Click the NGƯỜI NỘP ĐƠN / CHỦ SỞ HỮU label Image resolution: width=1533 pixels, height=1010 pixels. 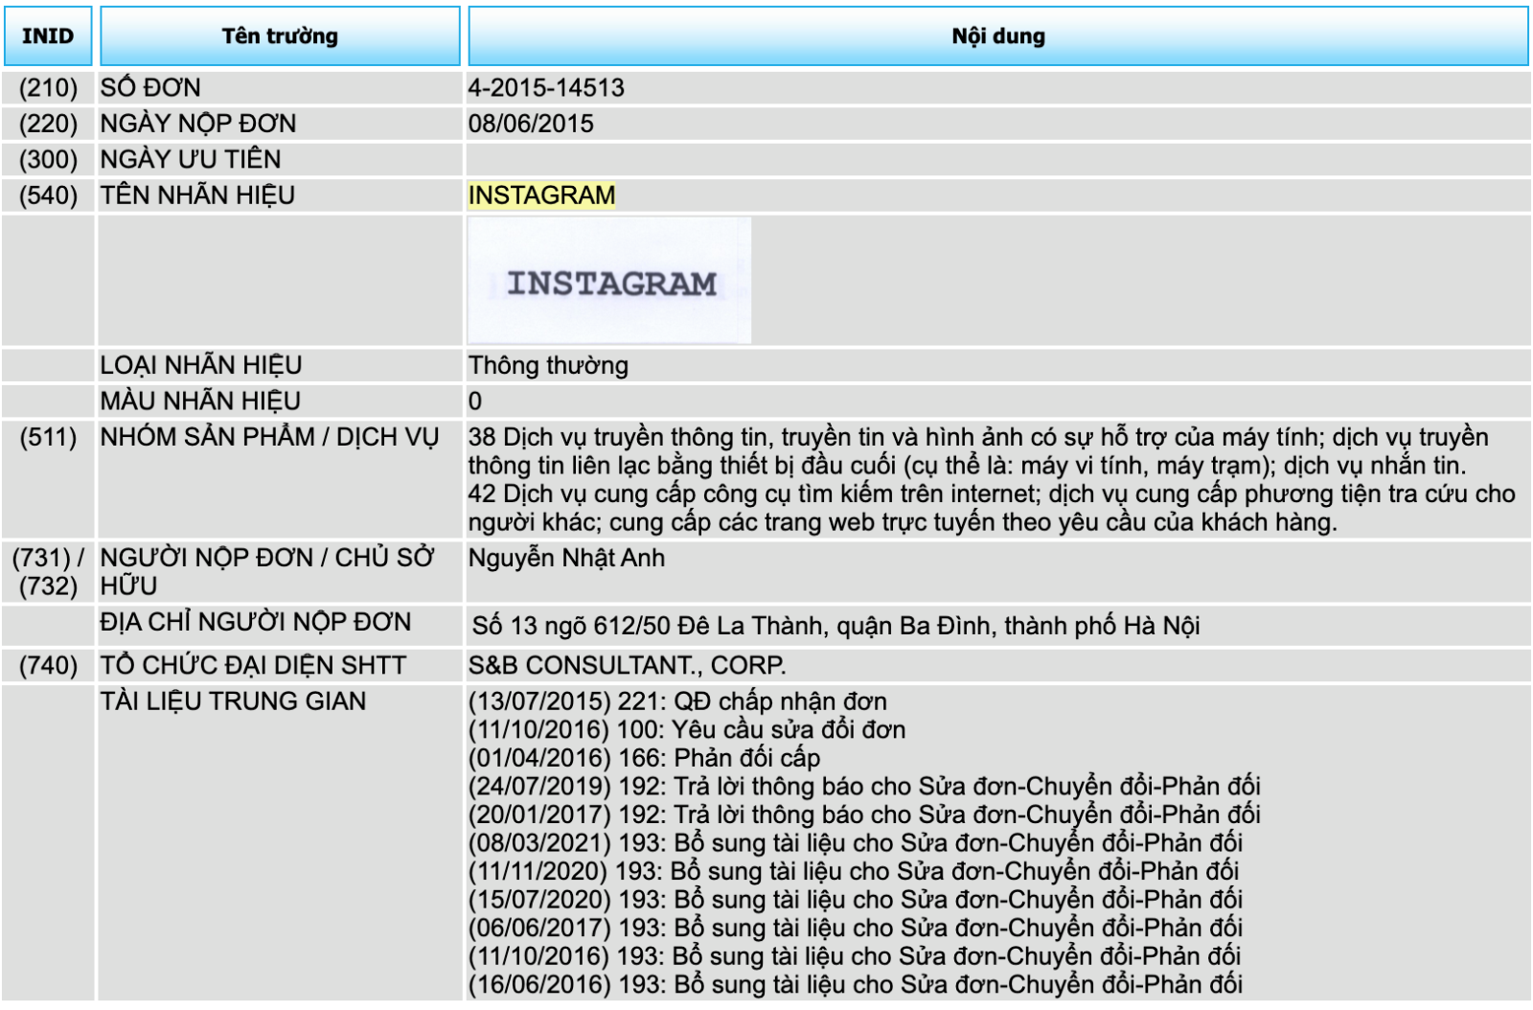267,571
